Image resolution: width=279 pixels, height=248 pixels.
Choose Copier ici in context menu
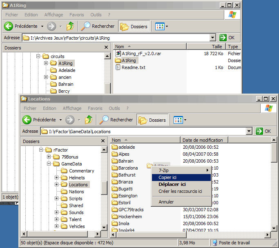point(181,177)
